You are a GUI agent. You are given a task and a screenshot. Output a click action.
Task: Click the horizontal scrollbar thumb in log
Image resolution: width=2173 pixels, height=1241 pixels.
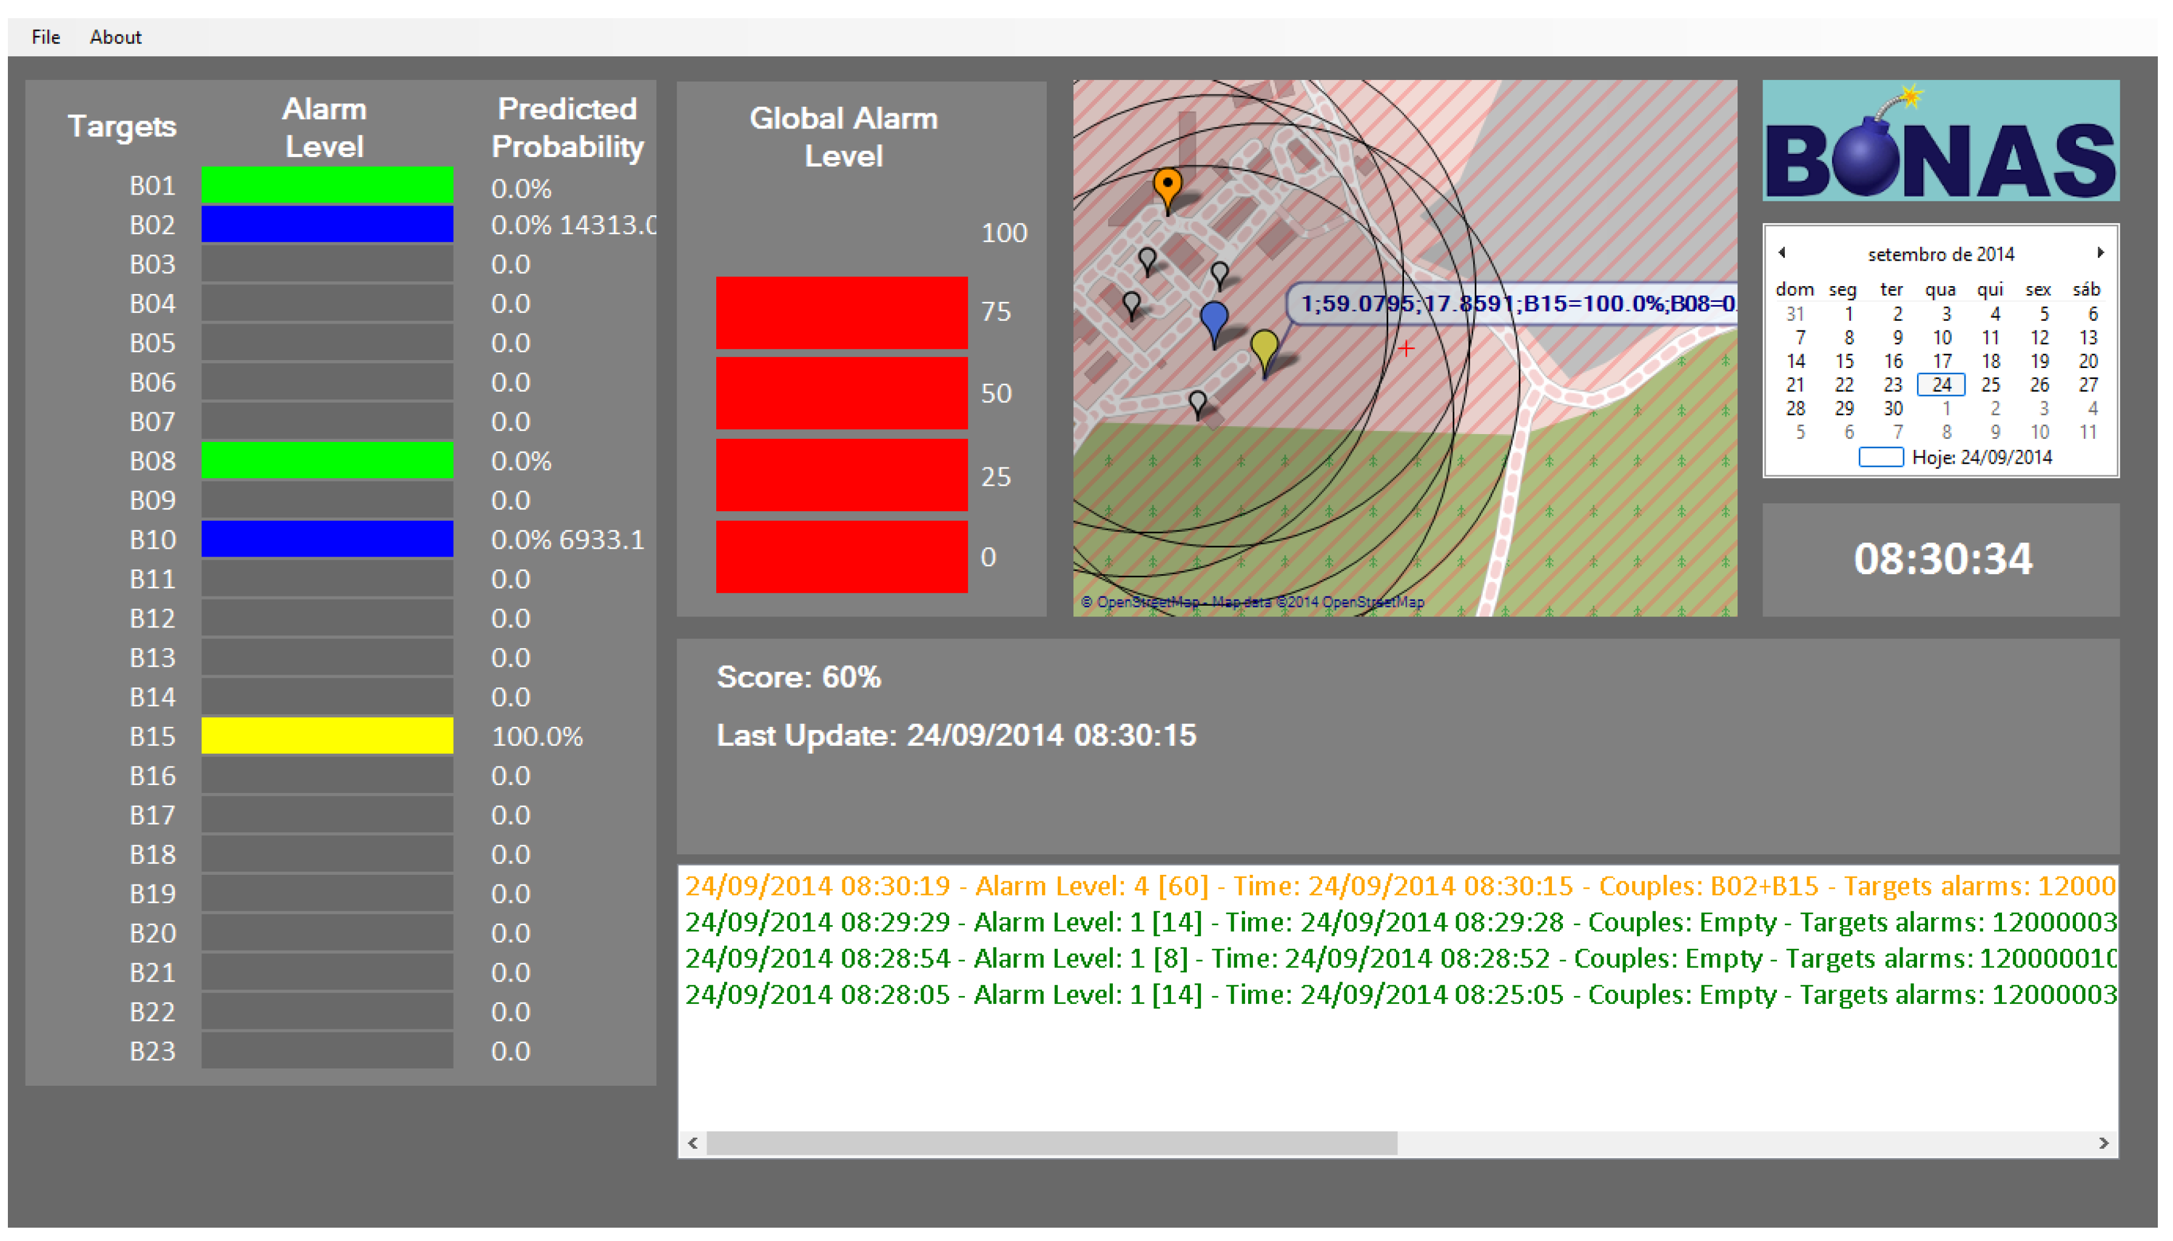1051,1143
